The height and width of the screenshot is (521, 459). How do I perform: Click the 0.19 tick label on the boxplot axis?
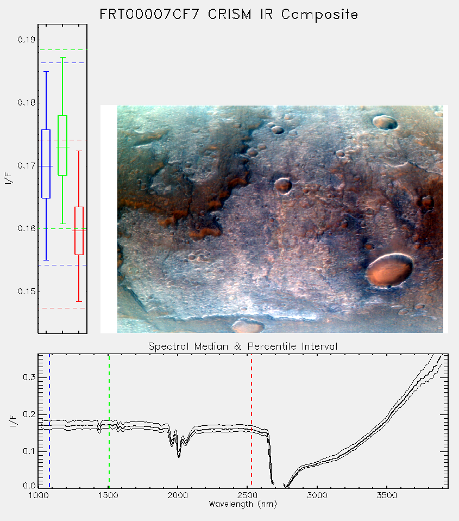[27, 40]
